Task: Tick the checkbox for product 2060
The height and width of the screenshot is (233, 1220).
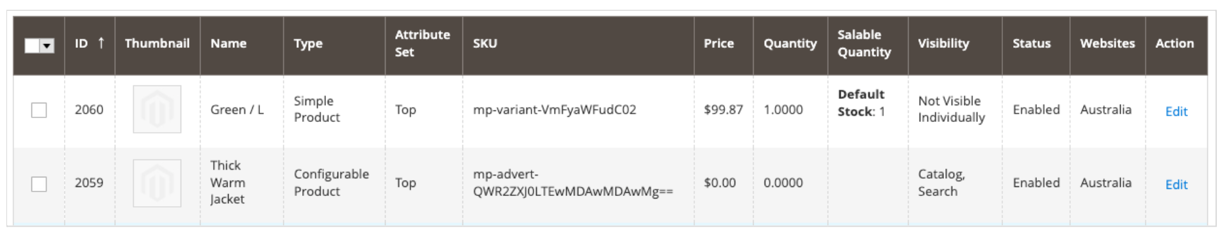Action: coord(39,110)
